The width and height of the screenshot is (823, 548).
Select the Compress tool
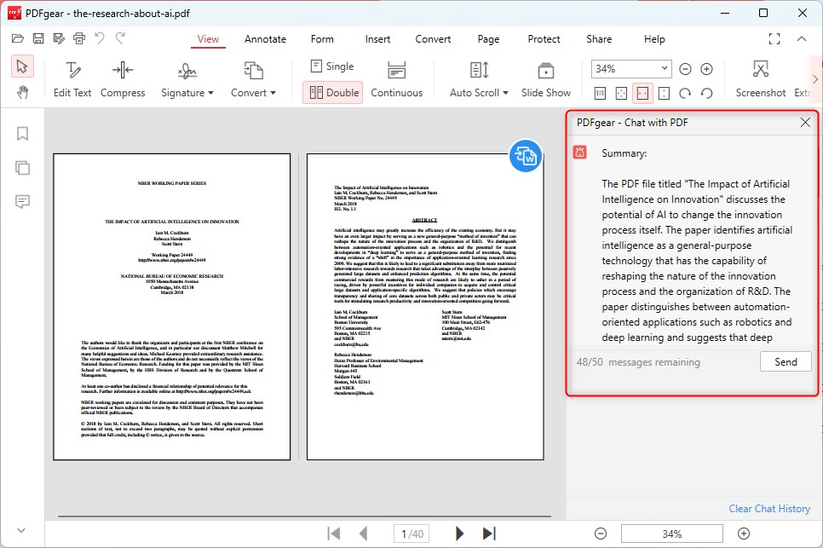(123, 78)
